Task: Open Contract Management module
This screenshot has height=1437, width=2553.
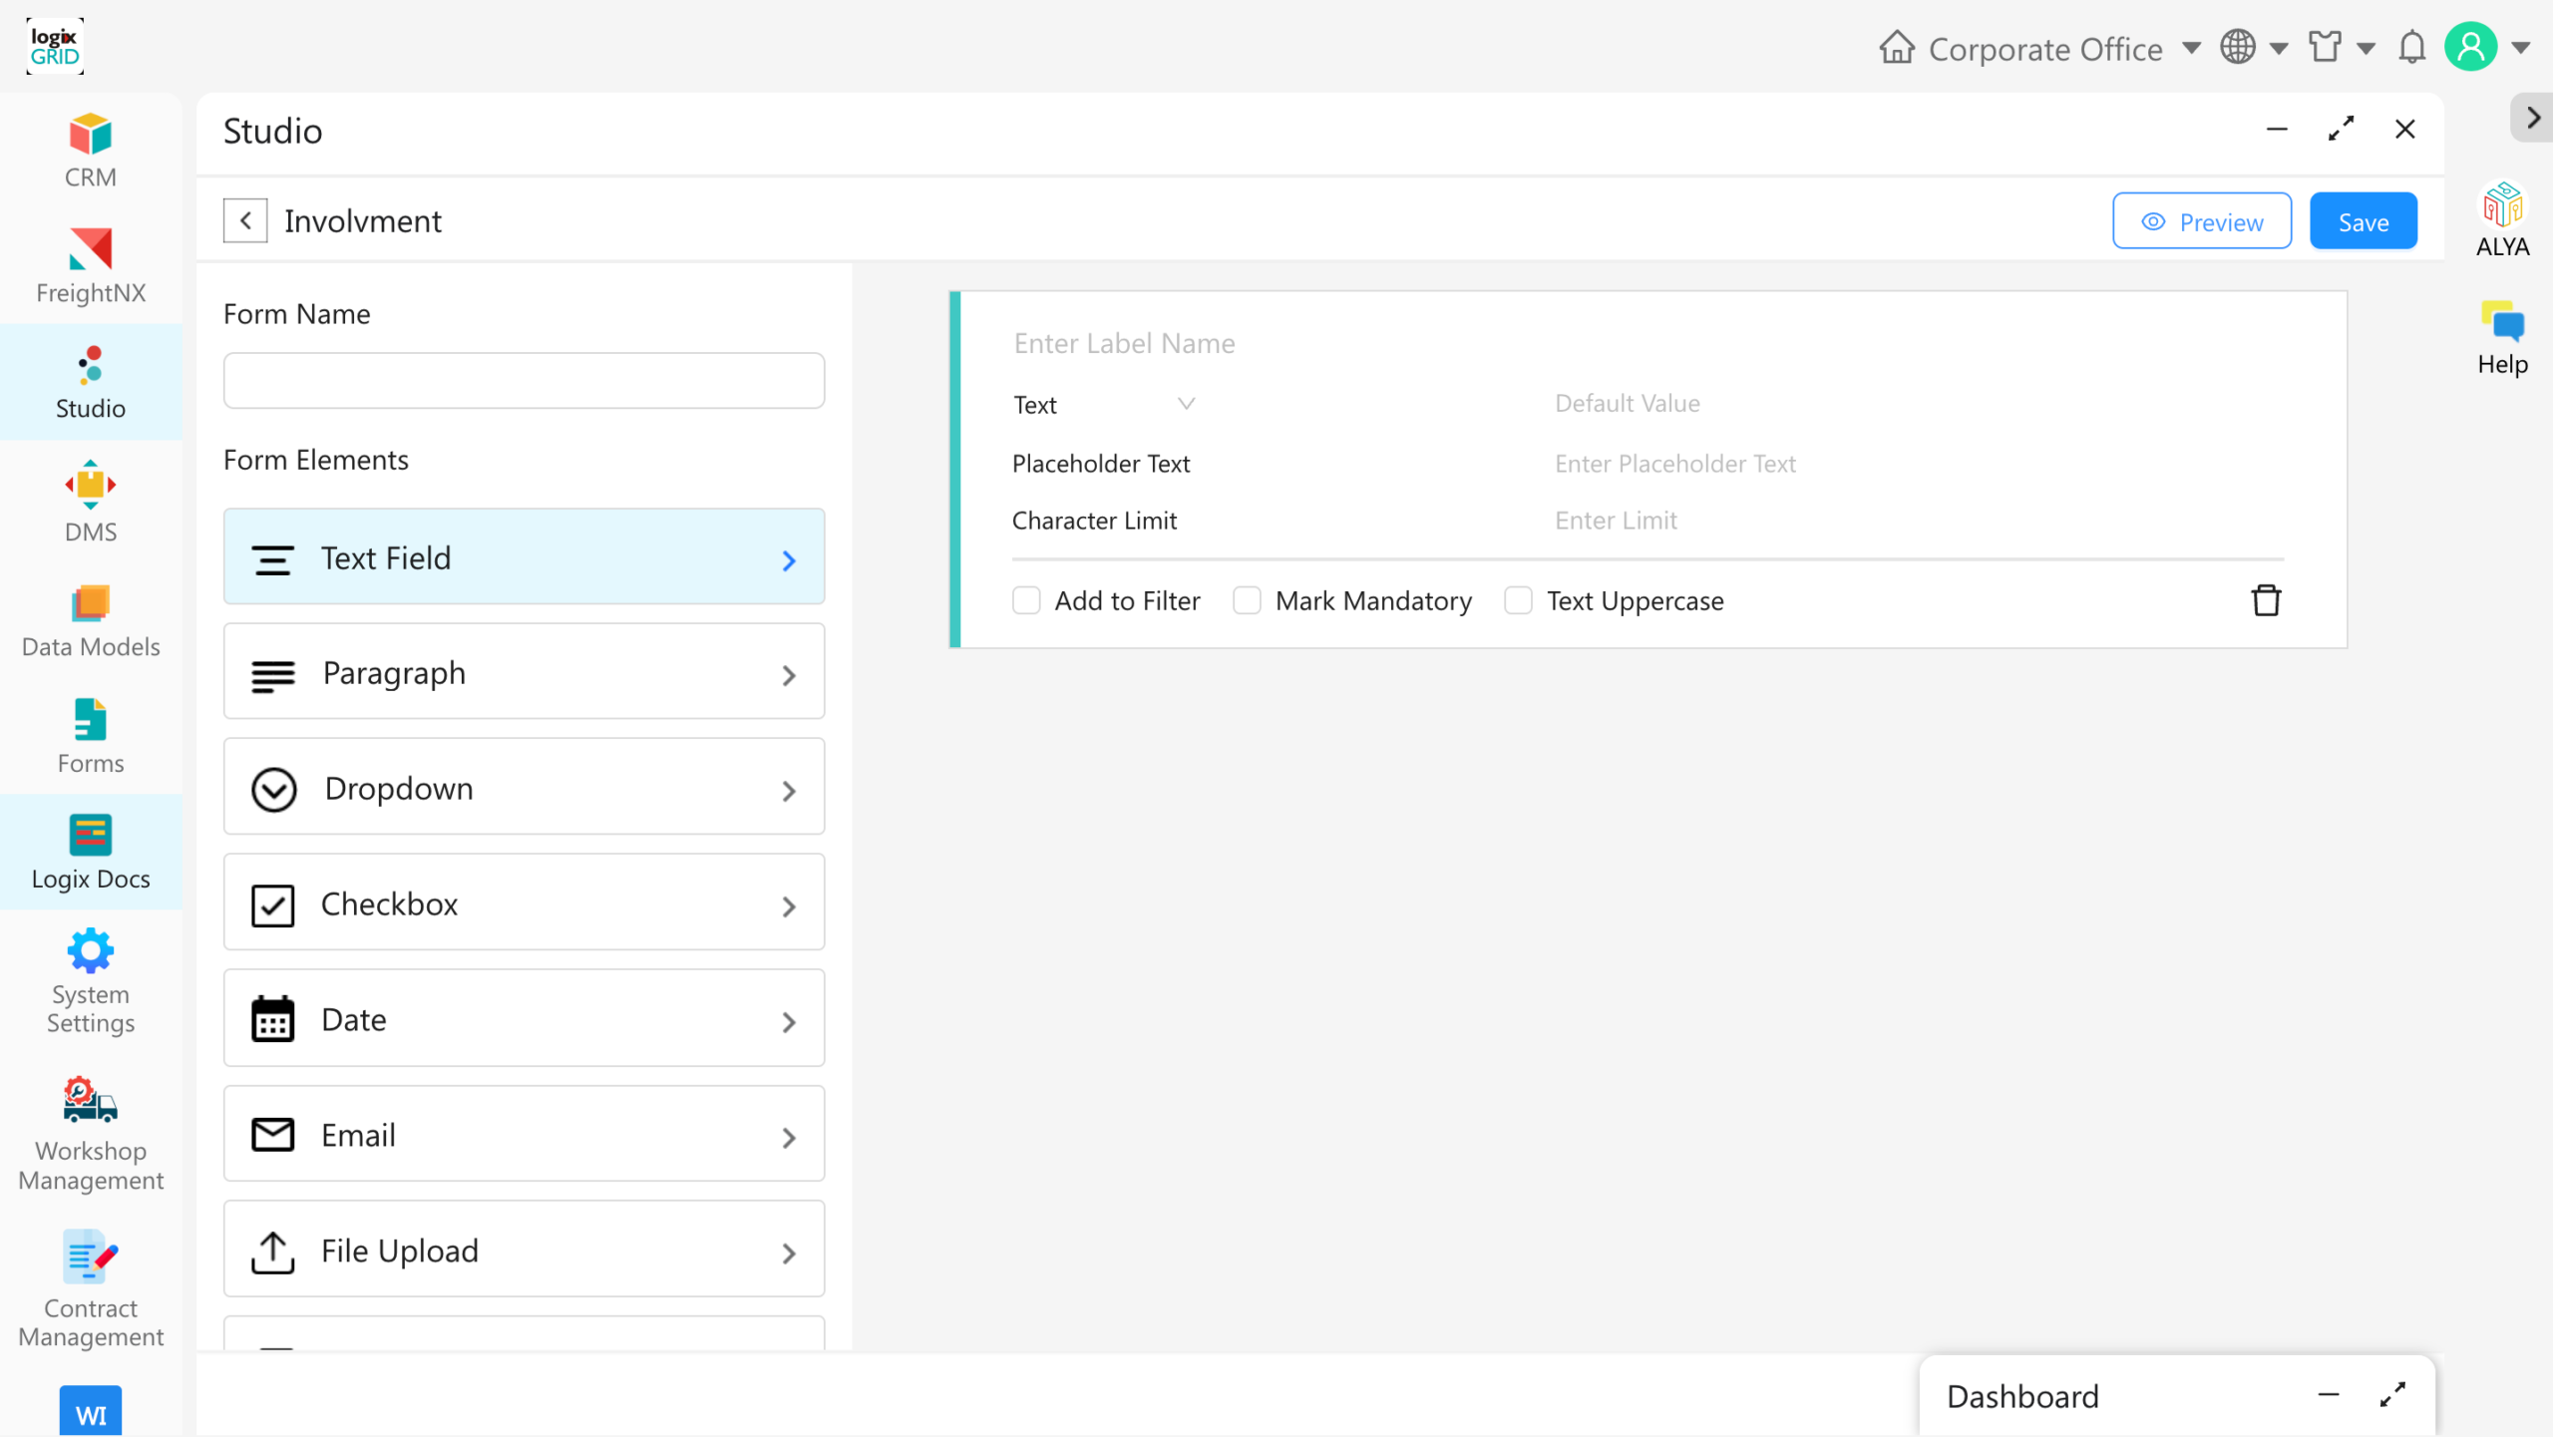Action: (90, 1289)
